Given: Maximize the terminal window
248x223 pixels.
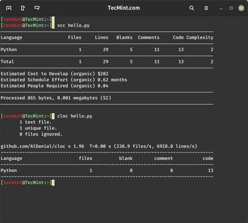Looking at the screenshot, I should point(231,8).
